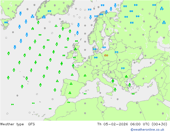The image size is (170, 132).
Task: Click the green rain symbol over Bulgaria
Action: [126, 77]
